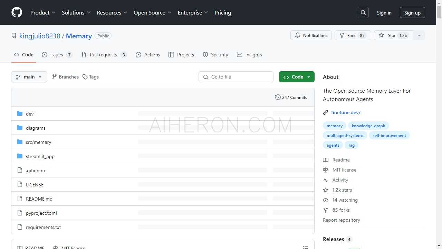The image size is (442, 249).
Task: Click the pyproject.toml file icon
Action: [20, 213]
